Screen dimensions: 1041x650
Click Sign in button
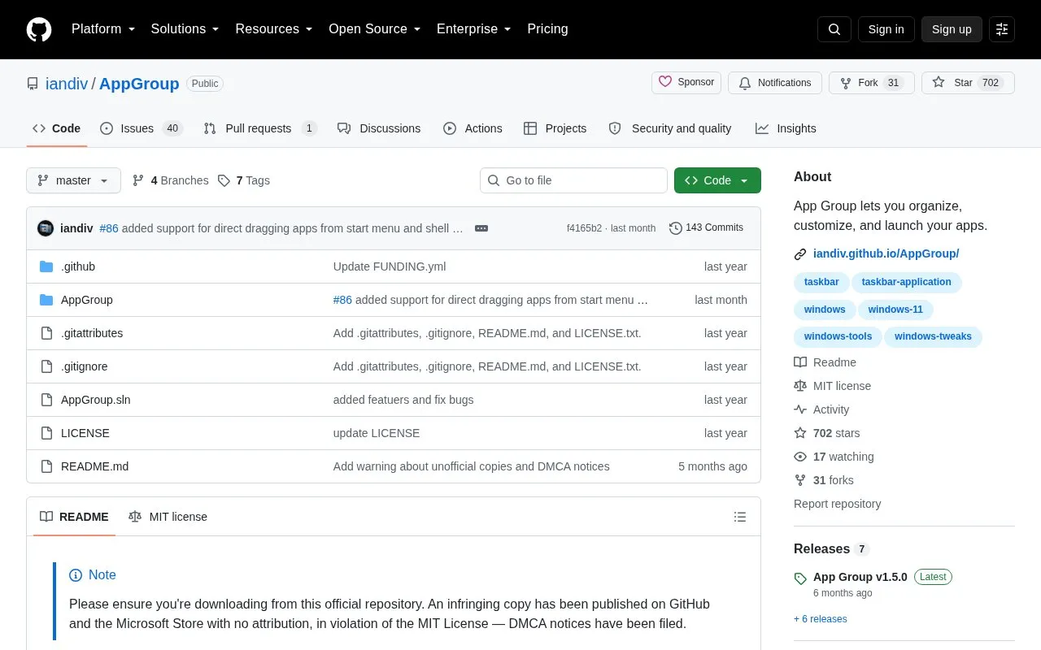coord(886,29)
